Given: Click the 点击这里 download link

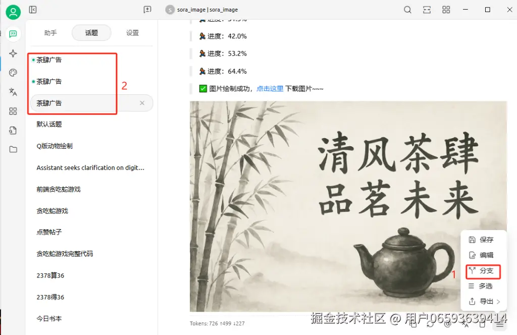Looking at the screenshot, I should pyautogui.click(x=270, y=89).
